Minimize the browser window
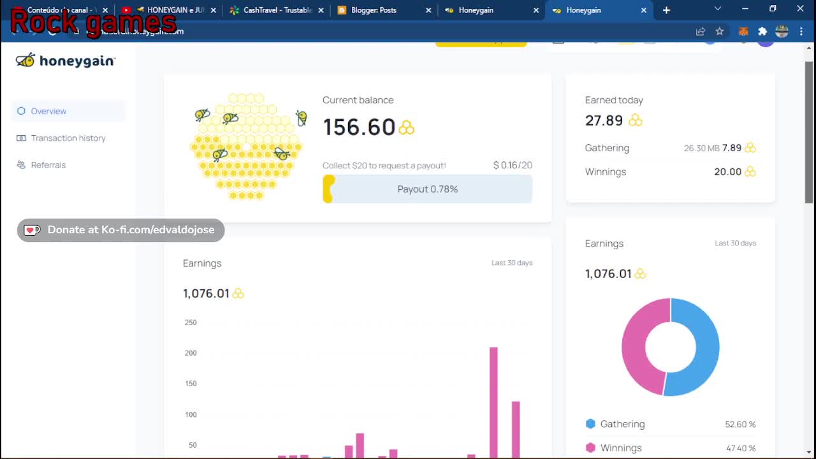 [745, 9]
